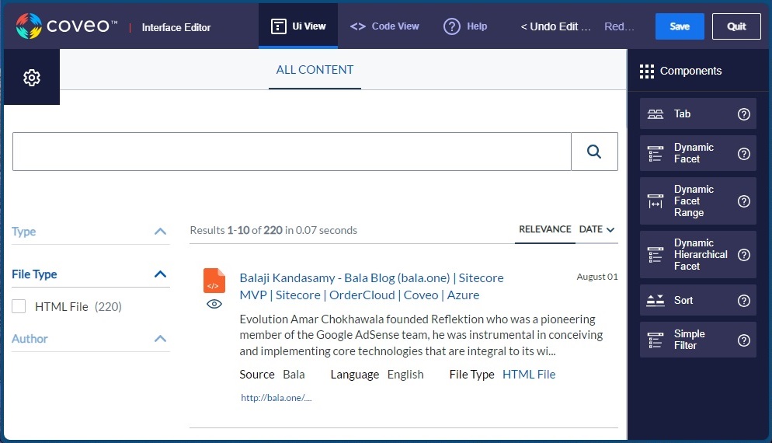The image size is (772, 443).
Task: Click the Author facet heading
Action: pos(30,339)
